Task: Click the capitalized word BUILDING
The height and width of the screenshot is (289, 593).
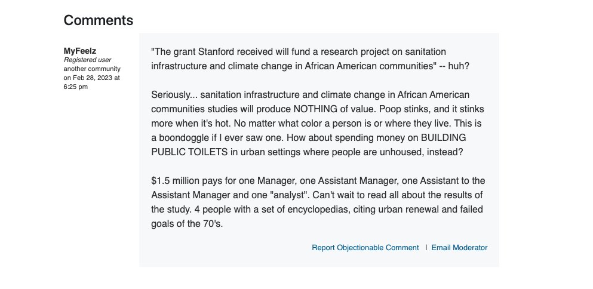Action: point(443,138)
